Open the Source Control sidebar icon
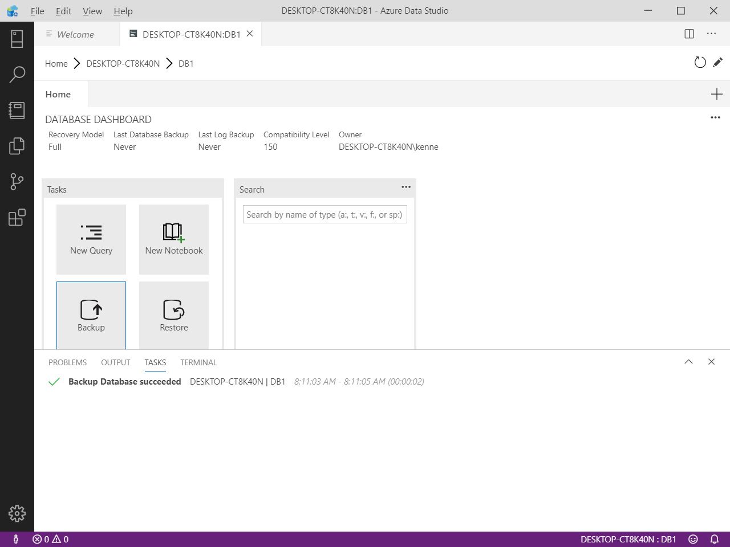Screen dimensions: 730x547 [17, 182]
